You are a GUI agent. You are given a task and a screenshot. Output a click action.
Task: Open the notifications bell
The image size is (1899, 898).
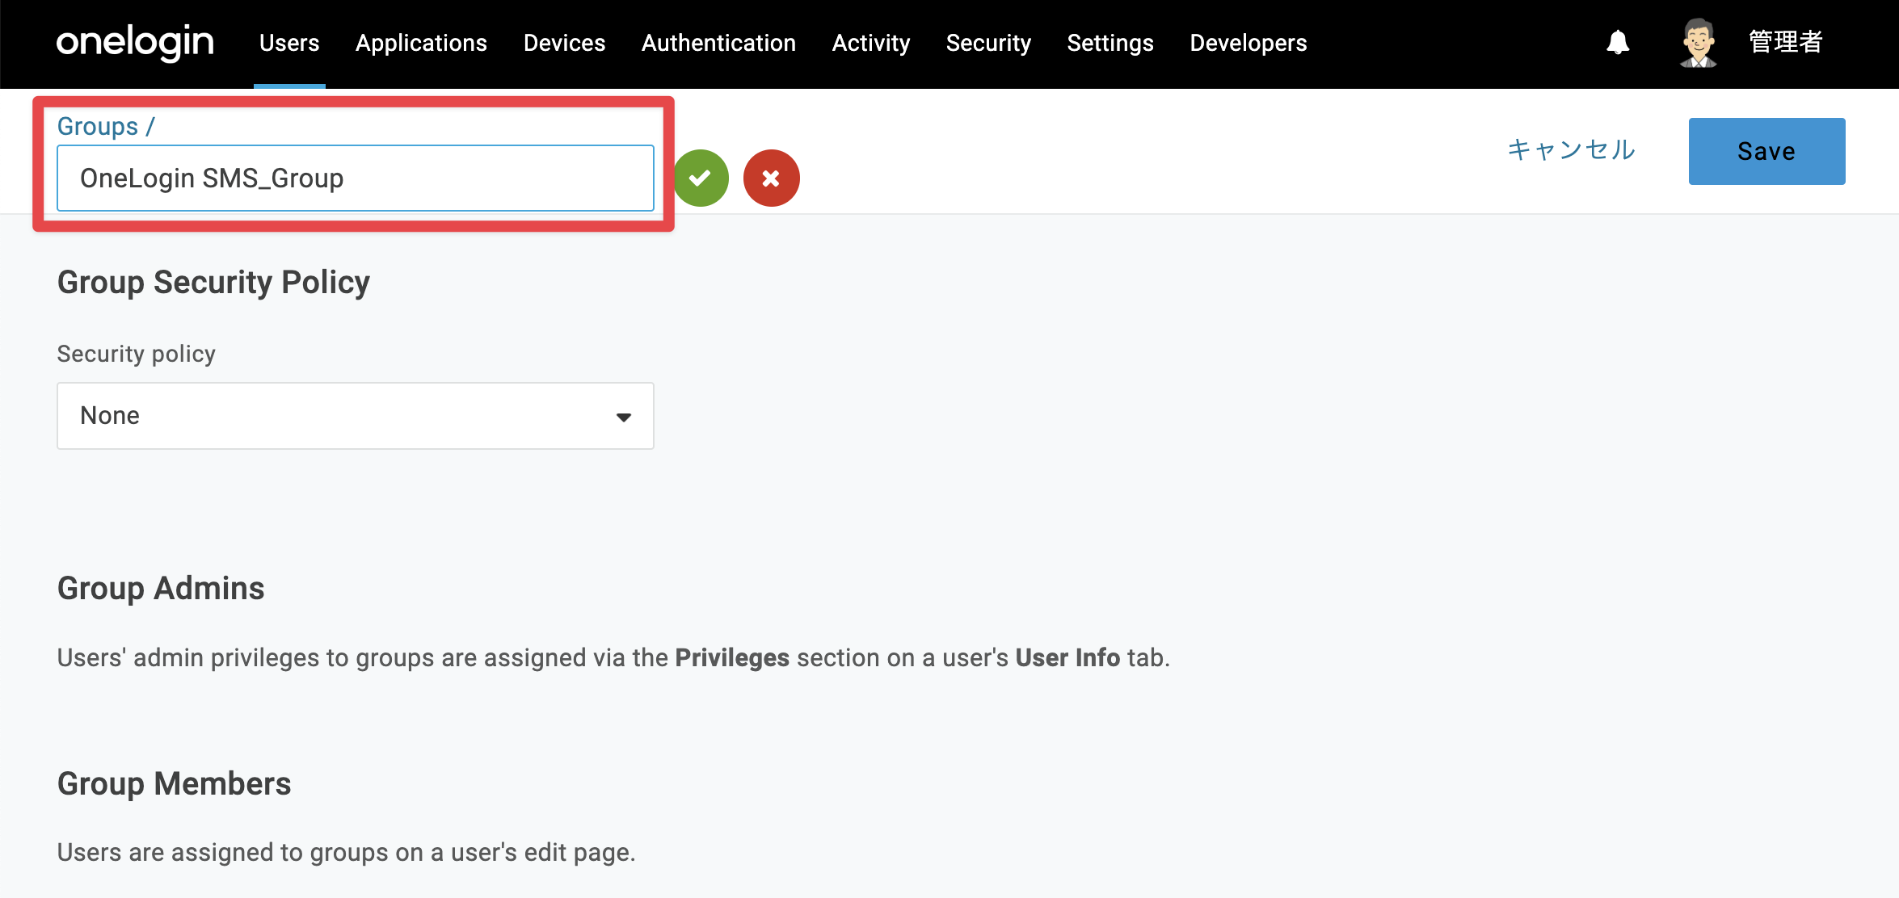click(1618, 42)
